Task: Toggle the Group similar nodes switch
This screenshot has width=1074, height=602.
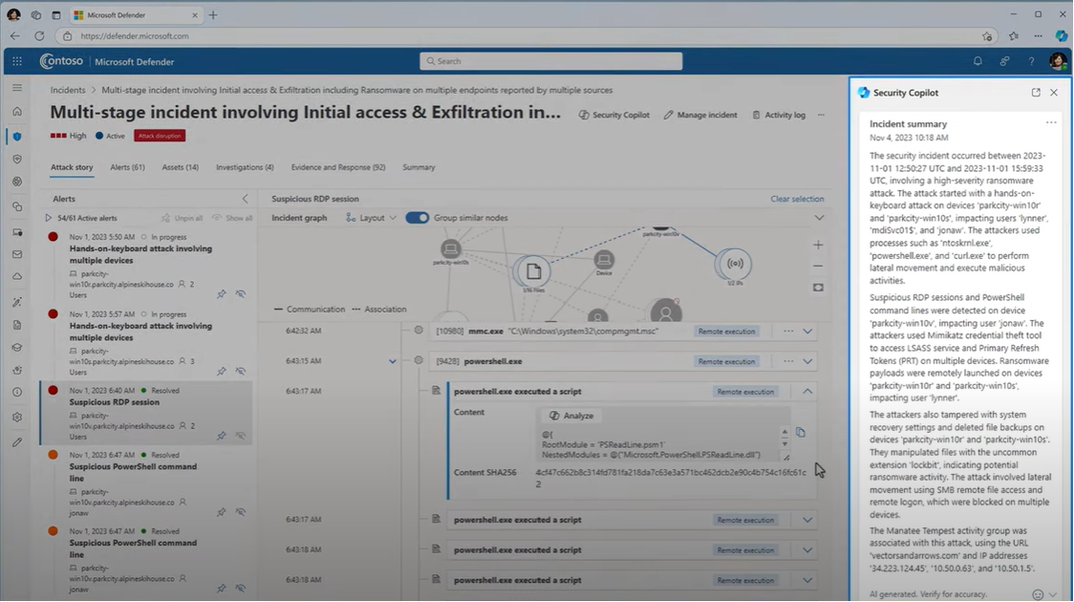Action: (417, 218)
